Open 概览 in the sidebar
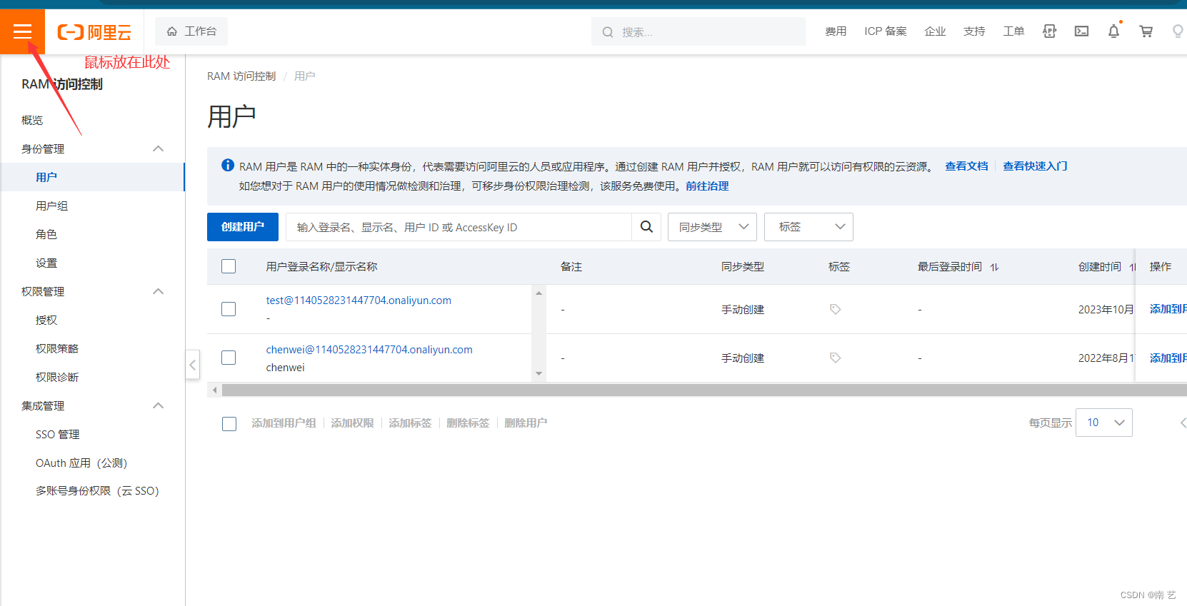 [x=32, y=120]
